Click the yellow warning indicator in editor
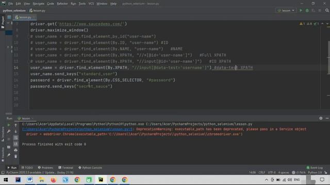 click(302, 24)
